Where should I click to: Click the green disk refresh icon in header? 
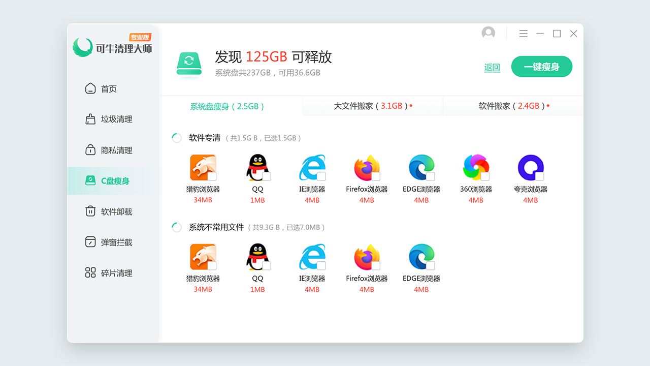coord(189,64)
